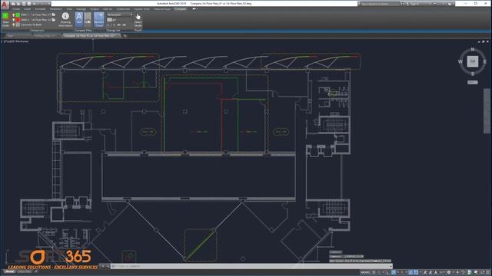This screenshot has width=492, height=276.
Task: Open the Annotate ribbon tab
Action: click(x=40, y=9)
